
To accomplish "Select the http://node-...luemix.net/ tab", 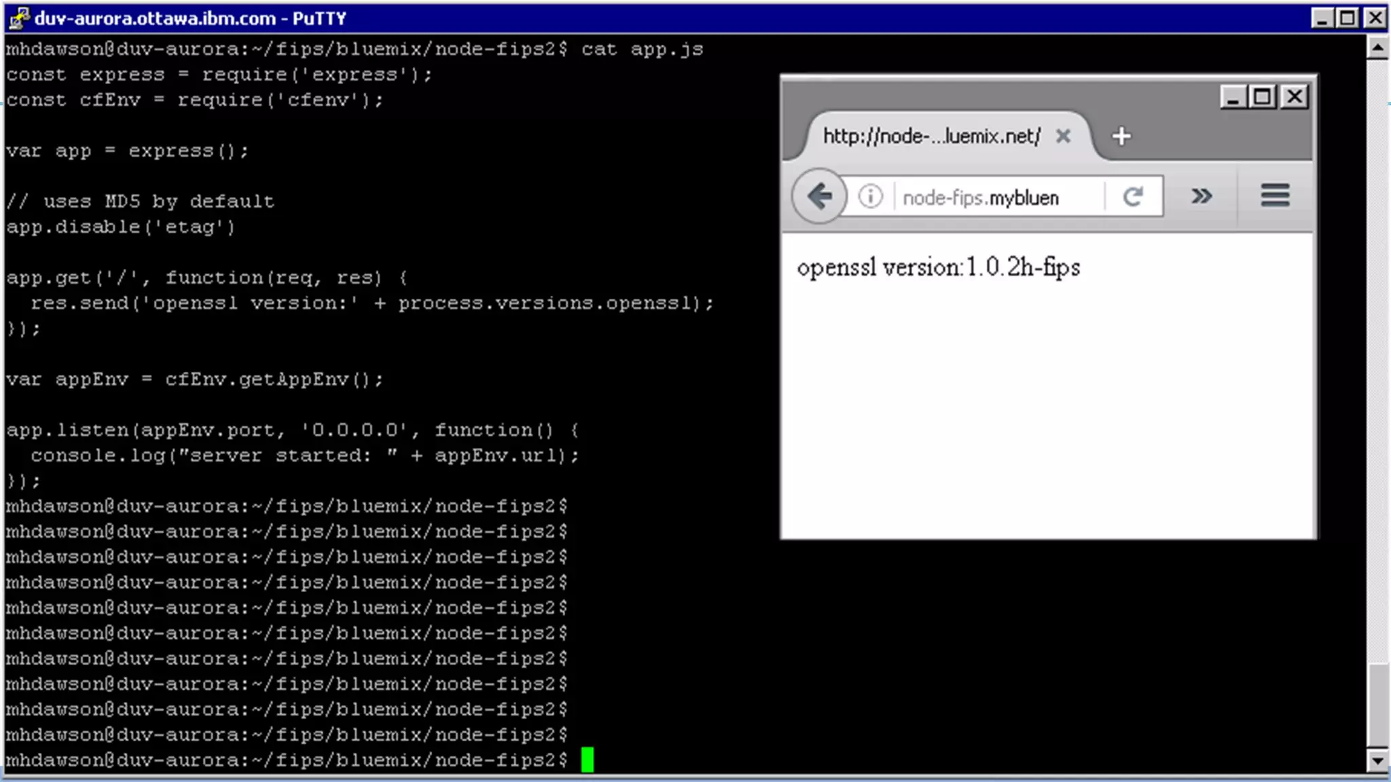I will pyautogui.click(x=931, y=136).
